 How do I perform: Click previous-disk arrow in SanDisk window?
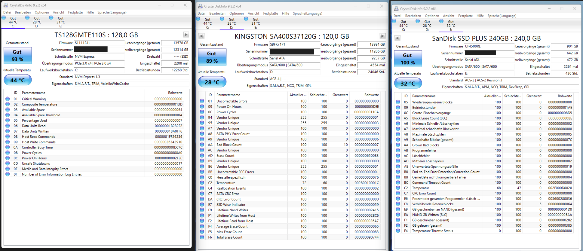click(397, 38)
